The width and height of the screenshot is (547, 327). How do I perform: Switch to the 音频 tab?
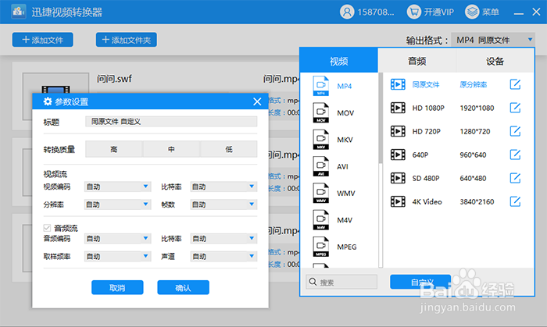pyautogui.click(x=417, y=61)
